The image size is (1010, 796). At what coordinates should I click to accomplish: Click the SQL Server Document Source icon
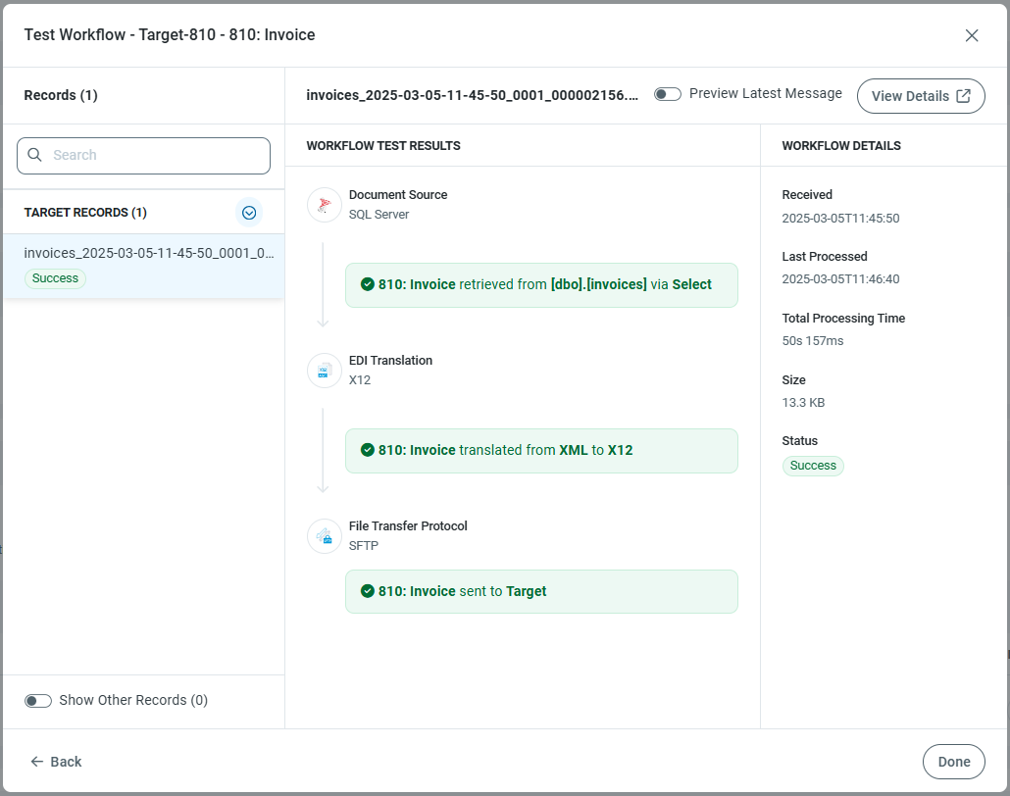(x=325, y=205)
